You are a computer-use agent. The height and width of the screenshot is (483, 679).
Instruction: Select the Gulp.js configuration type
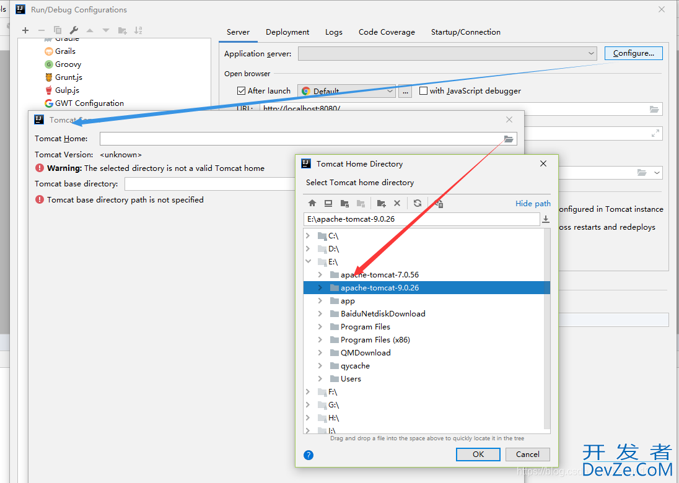pyautogui.click(x=67, y=90)
